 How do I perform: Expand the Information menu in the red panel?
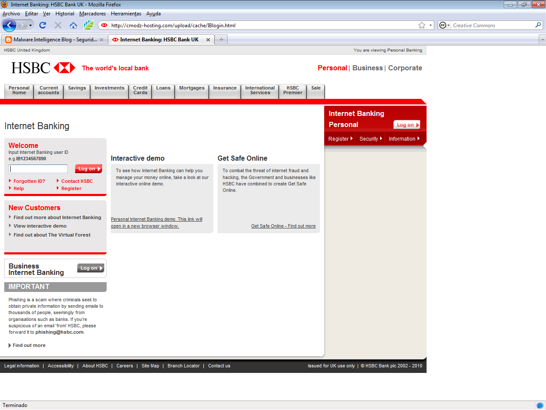click(x=404, y=139)
